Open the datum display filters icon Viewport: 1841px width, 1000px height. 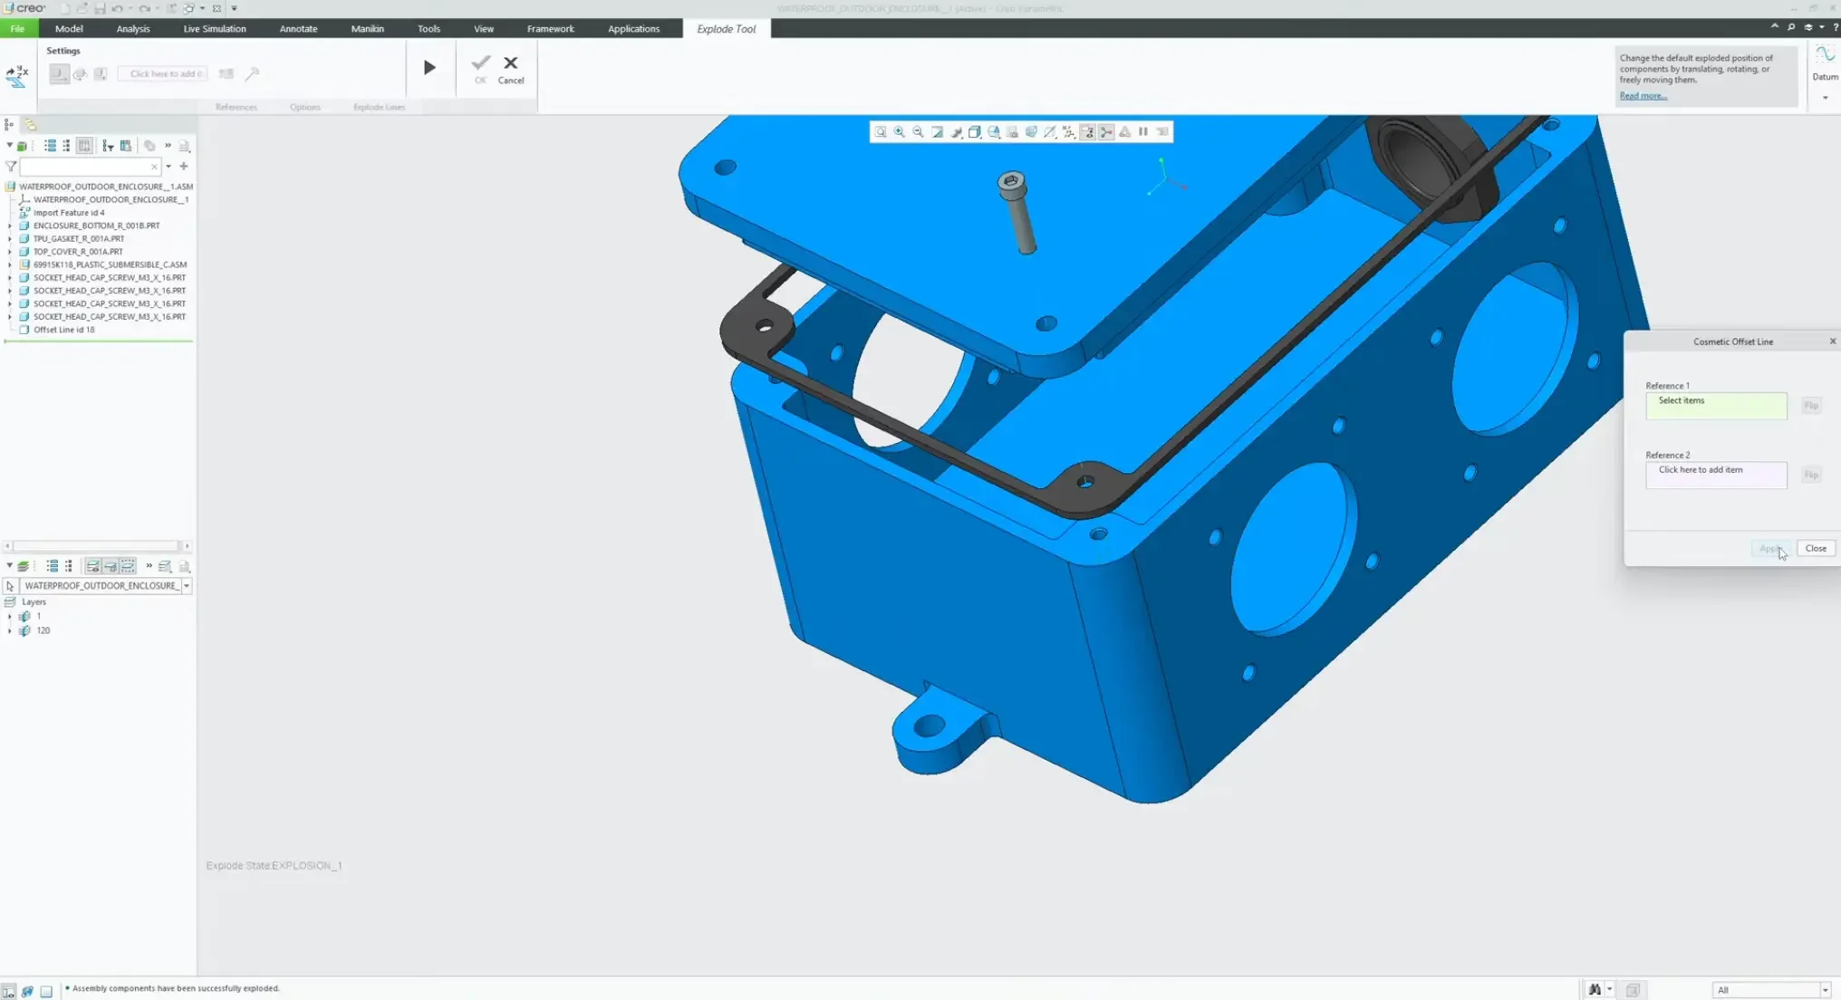(x=1069, y=132)
